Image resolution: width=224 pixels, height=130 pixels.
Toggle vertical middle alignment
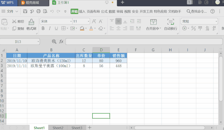118,21
